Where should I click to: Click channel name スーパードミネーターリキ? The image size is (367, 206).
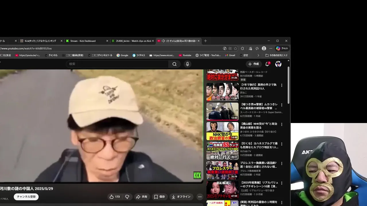click(261, 112)
